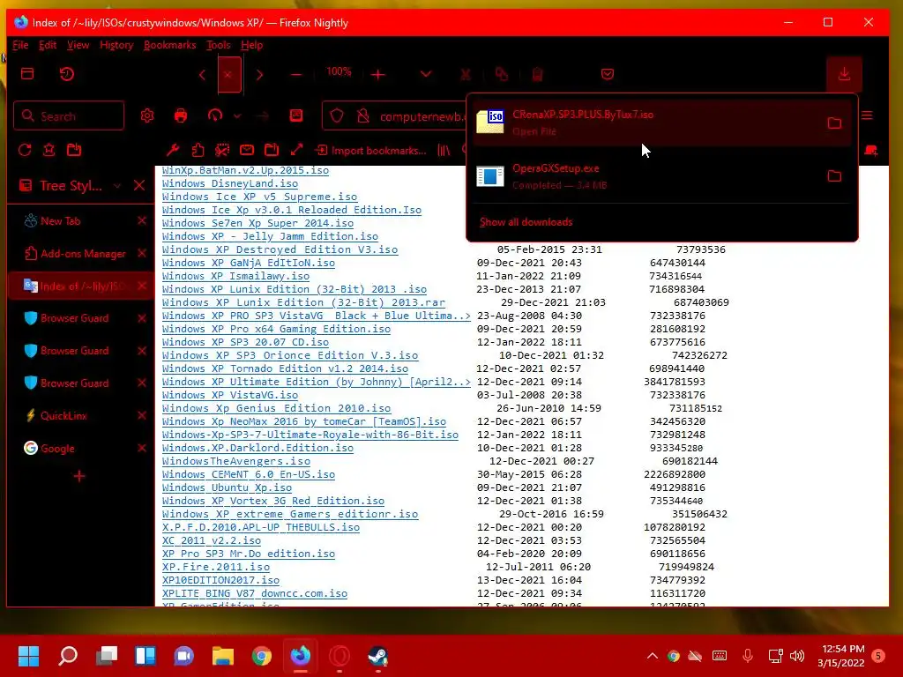Image resolution: width=903 pixels, height=677 pixels.
Task: Close the QuickLinx tab
Action: [x=142, y=416]
